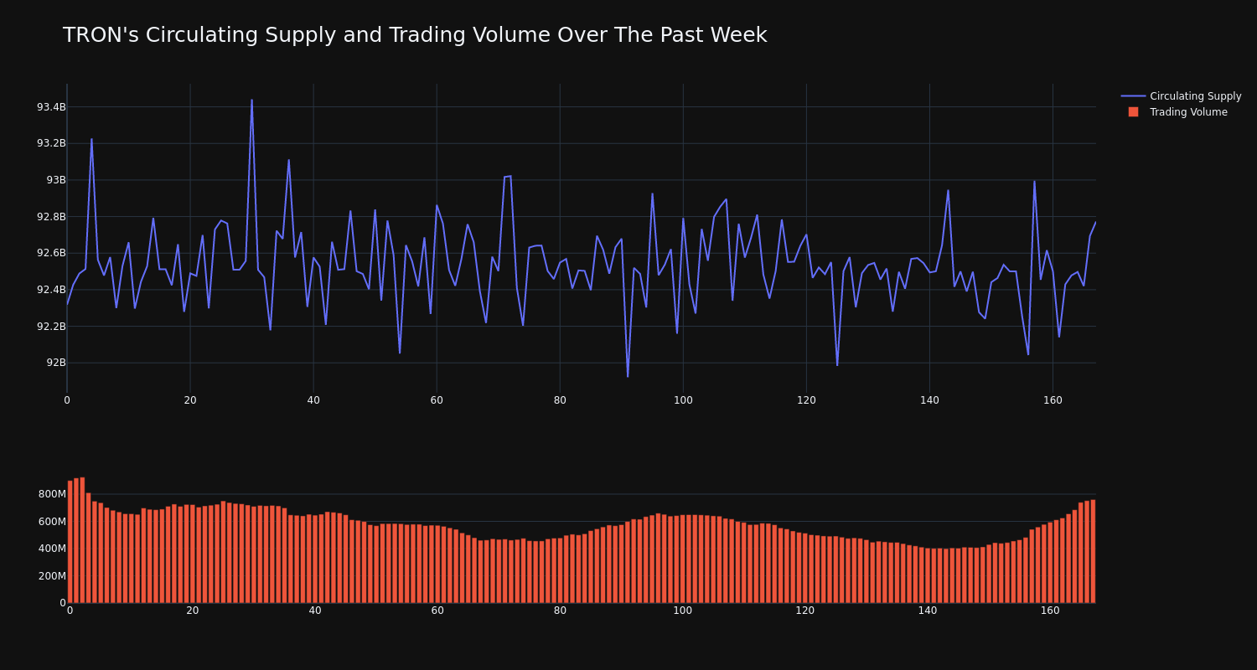
Task: Click the 92.4B y-axis label
Action: coord(51,290)
